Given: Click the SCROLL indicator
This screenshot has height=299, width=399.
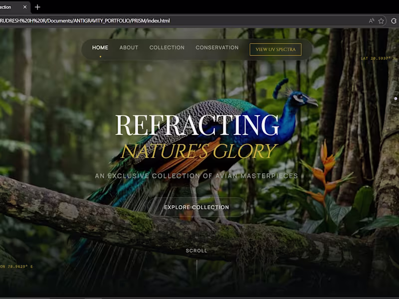Looking at the screenshot, I should click(x=197, y=251).
